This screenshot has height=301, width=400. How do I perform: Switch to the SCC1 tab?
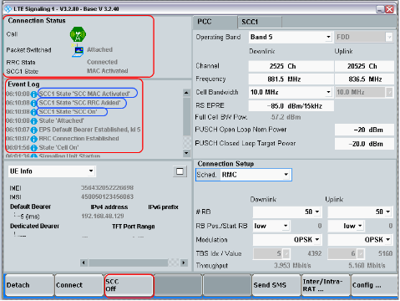click(x=260, y=22)
